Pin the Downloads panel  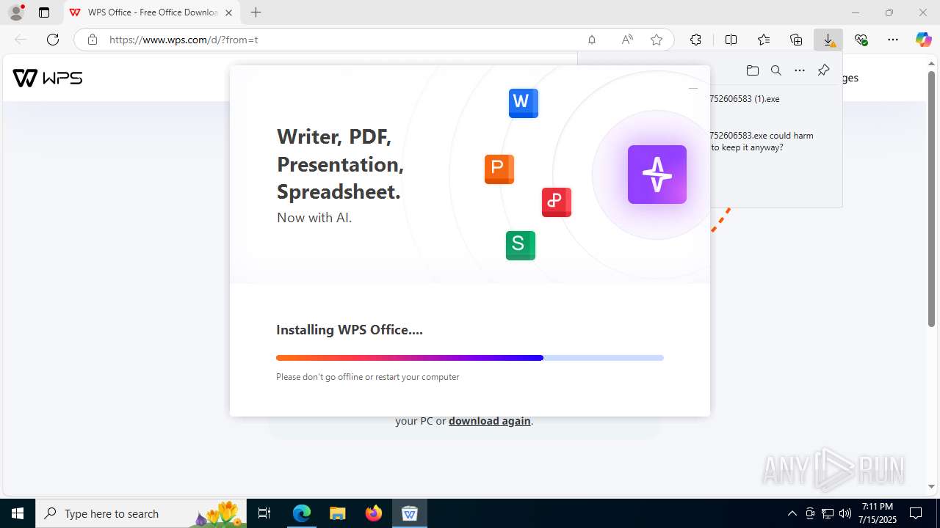[823, 70]
